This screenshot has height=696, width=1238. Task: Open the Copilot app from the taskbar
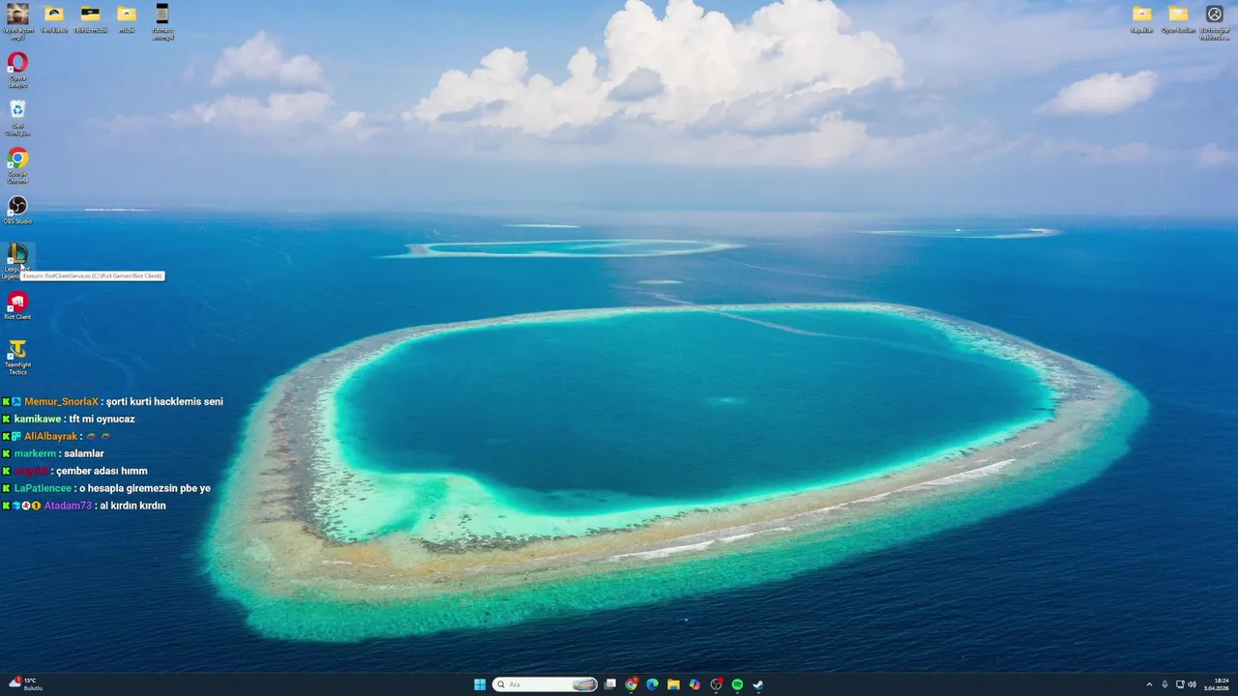pos(694,684)
